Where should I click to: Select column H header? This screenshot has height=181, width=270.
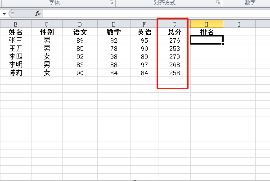(207, 24)
